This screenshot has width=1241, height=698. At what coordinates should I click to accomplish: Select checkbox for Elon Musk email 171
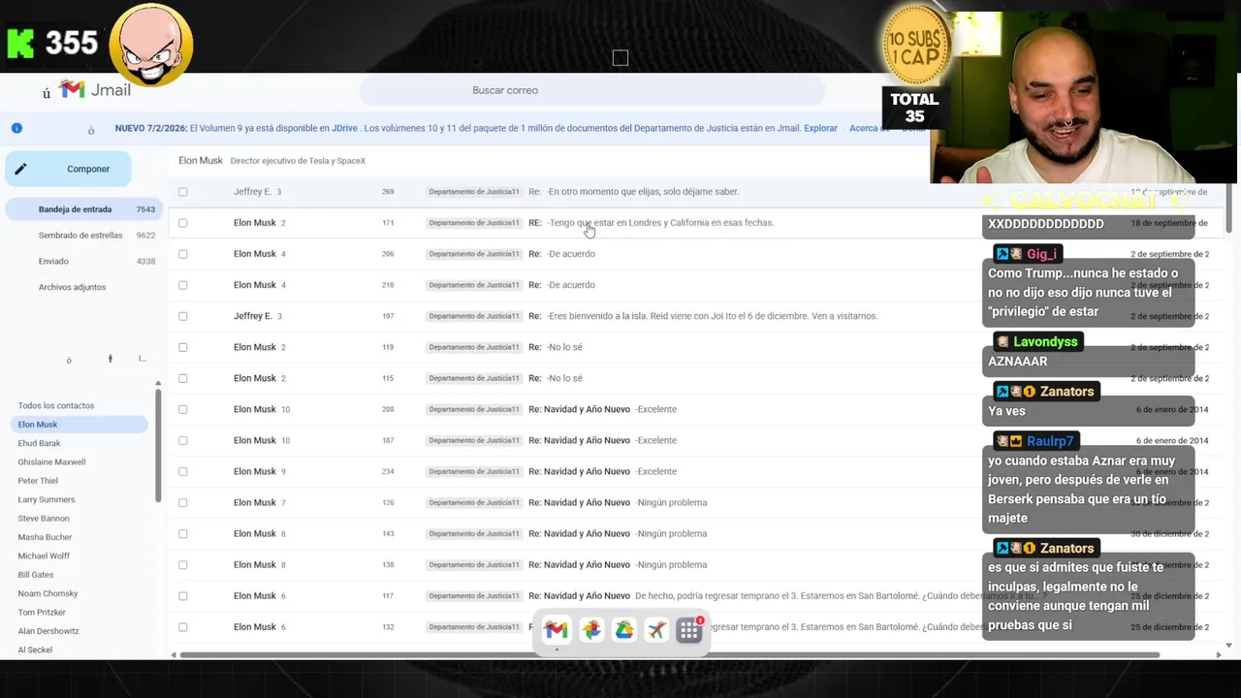182,223
